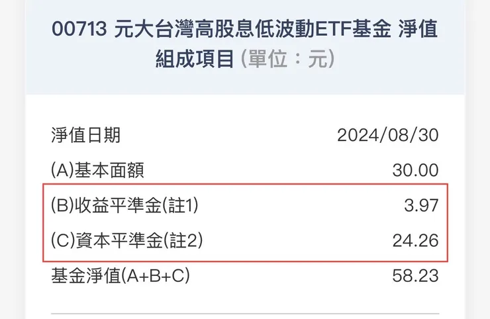Click the 30.00 base par value
The image size is (490, 319).
[x=415, y=170]
